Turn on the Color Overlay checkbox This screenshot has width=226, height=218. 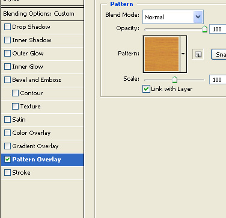click(x=7, y=133)
